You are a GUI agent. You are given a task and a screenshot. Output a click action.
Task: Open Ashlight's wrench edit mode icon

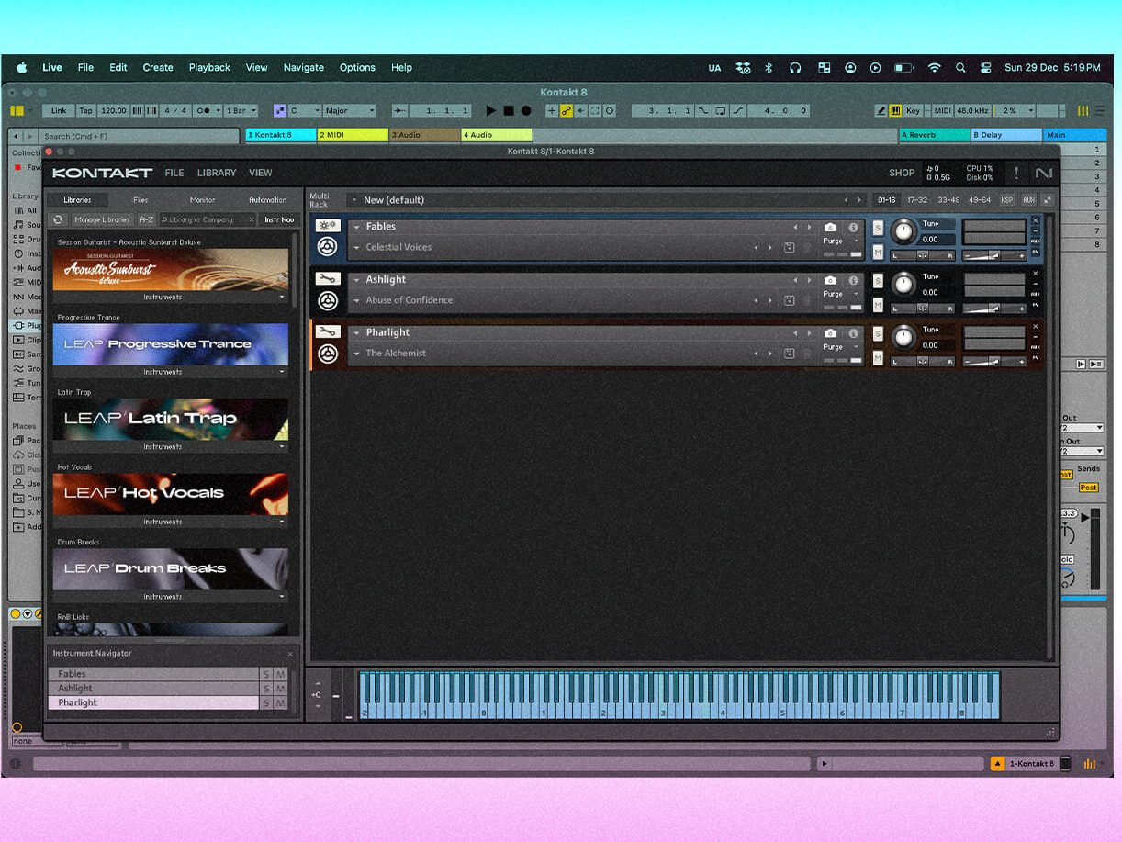tap(328, 279)
